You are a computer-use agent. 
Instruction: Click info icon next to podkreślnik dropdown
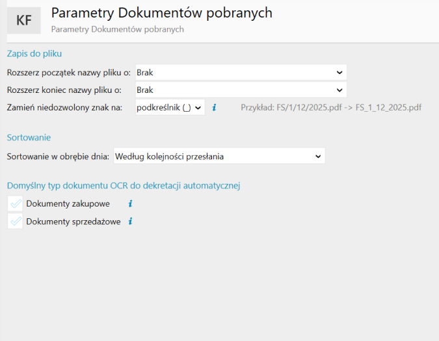214,107
